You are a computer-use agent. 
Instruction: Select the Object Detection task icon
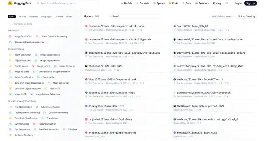(10, 60)
